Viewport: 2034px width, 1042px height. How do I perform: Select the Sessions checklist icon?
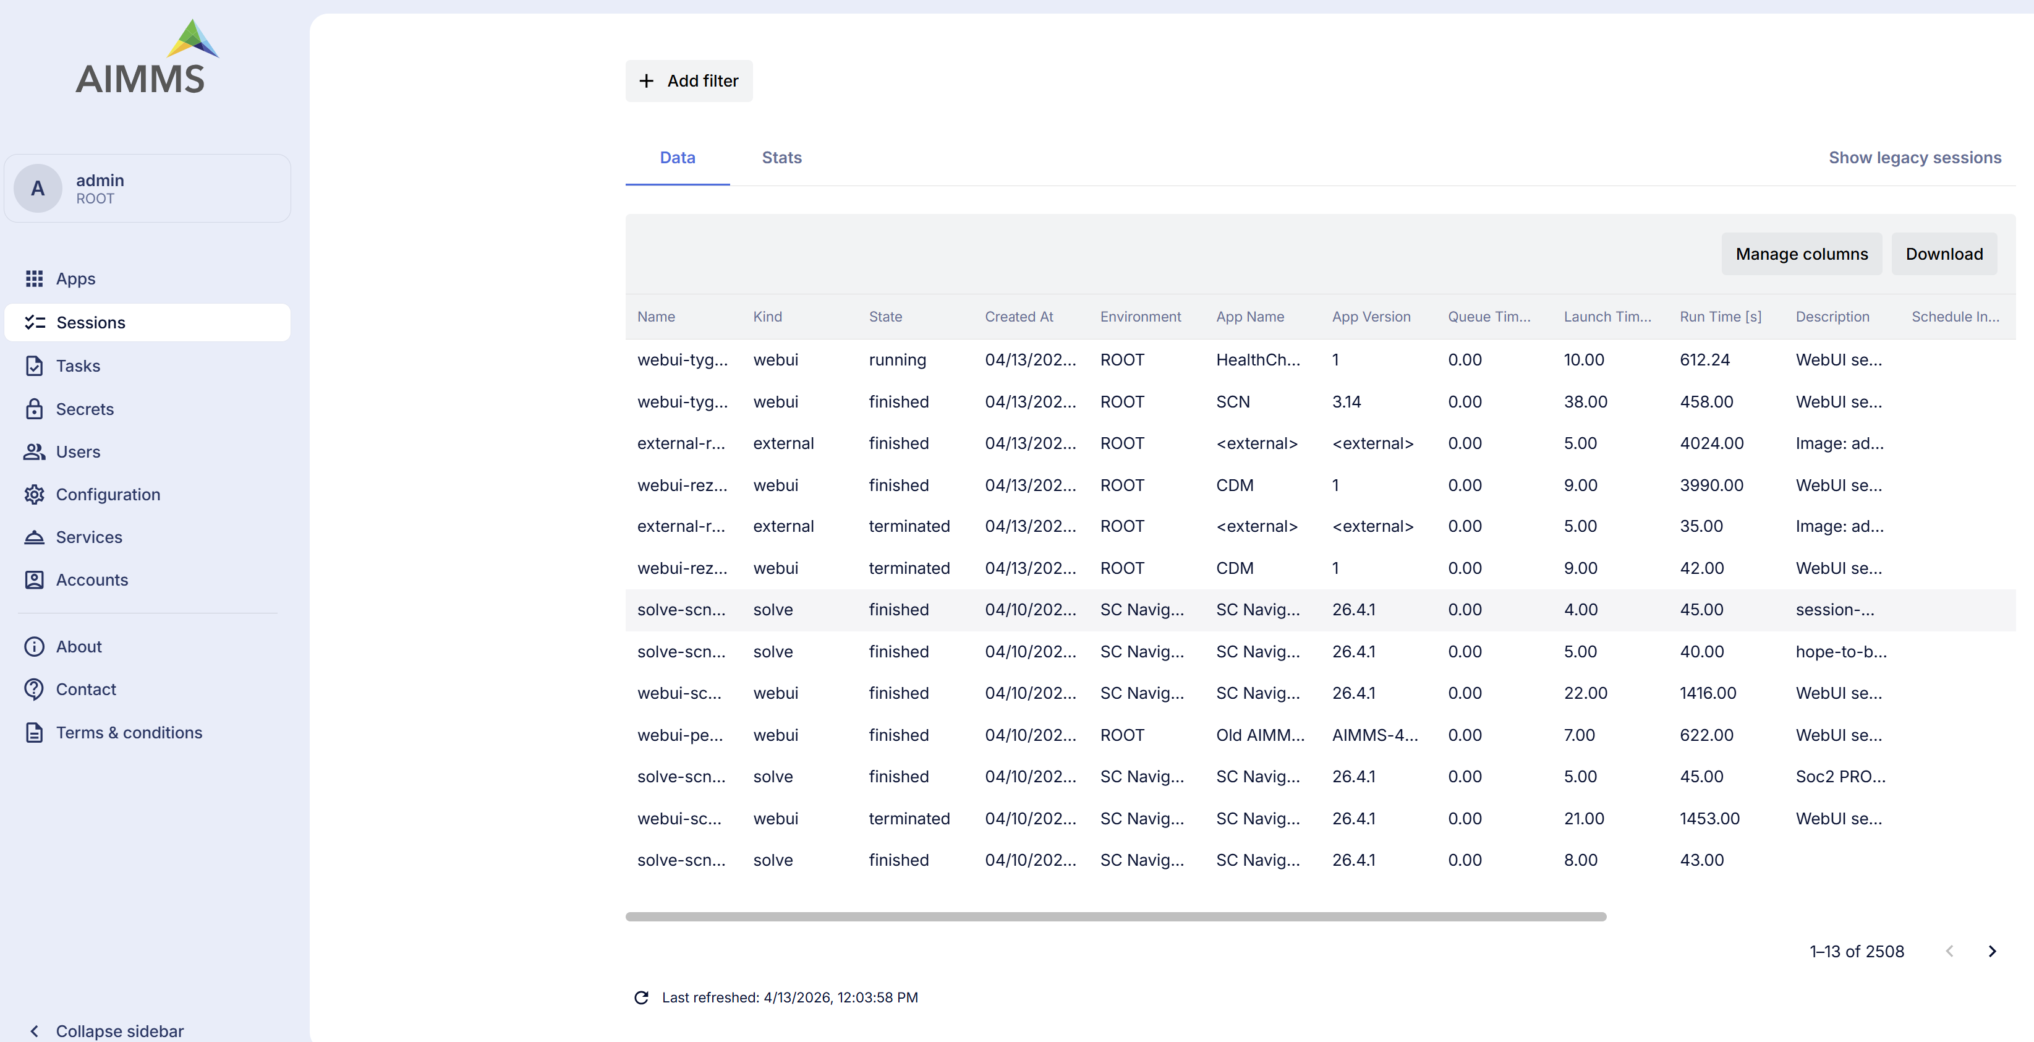35,322
